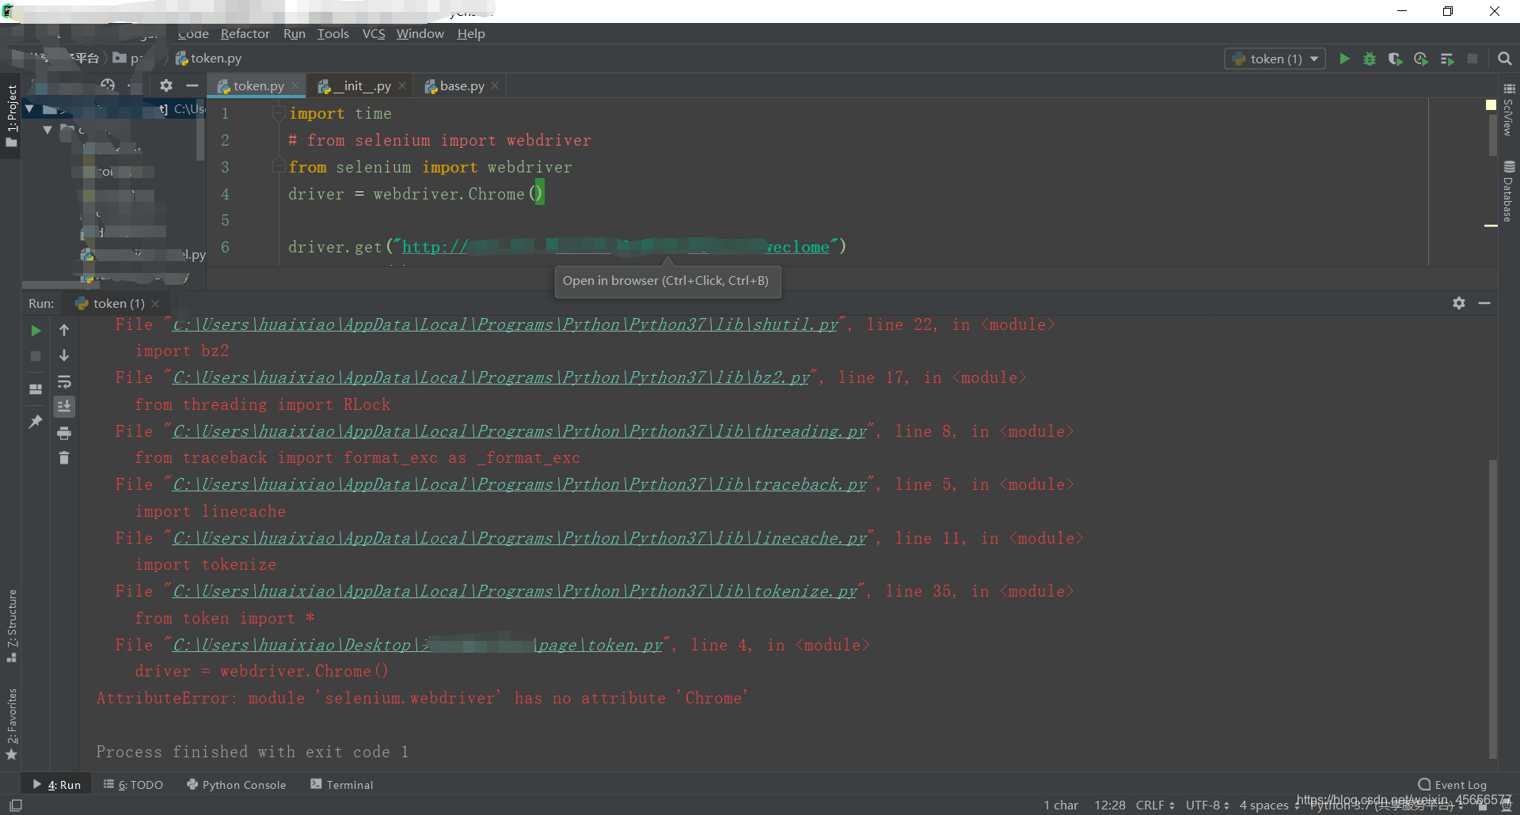1520x815 pixels.
Task: Open the Database side panel
Action: point(1509,191)
